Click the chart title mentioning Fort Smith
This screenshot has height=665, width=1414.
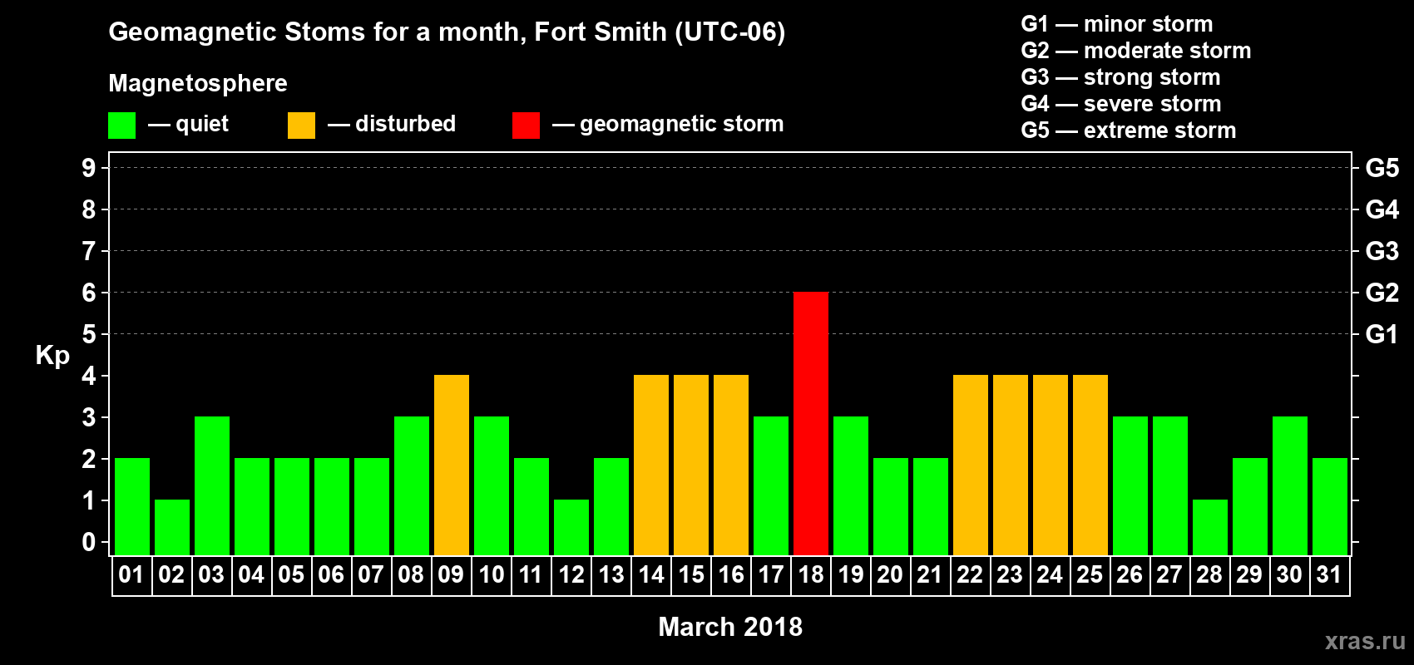447,32
